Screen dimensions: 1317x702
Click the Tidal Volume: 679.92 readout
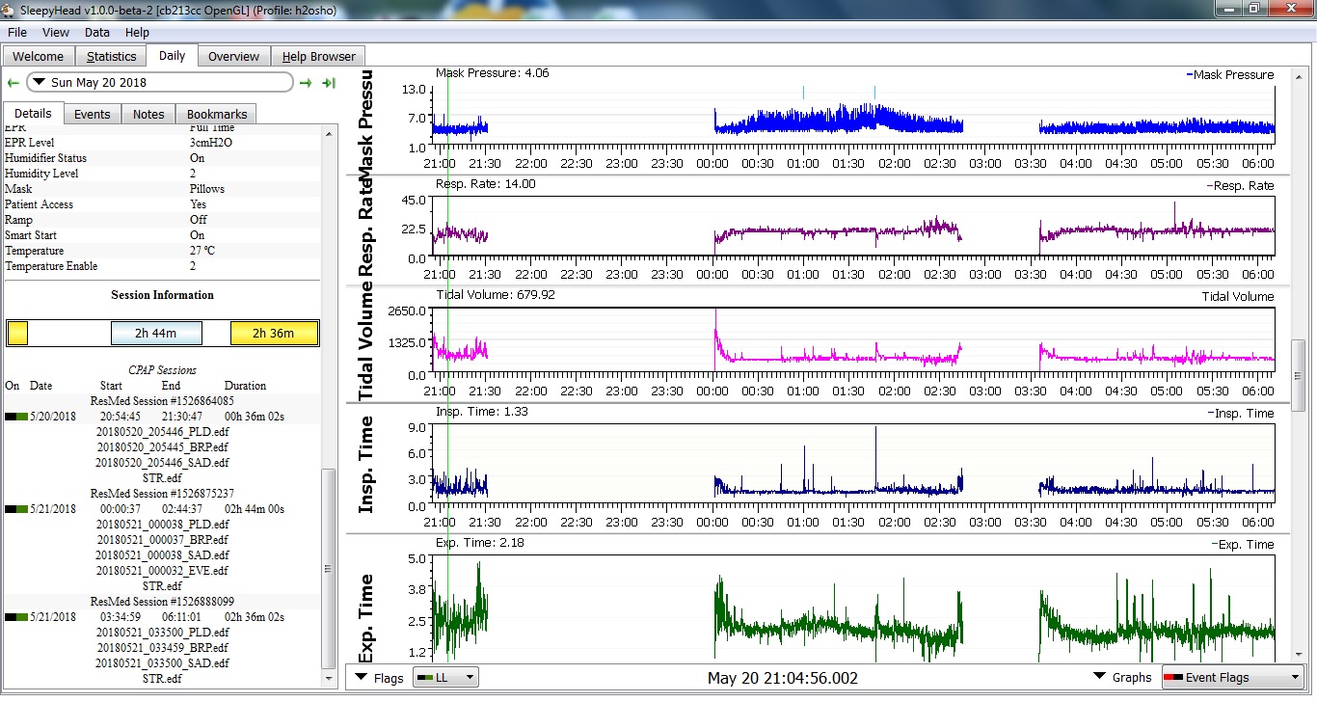coord(496,294)
